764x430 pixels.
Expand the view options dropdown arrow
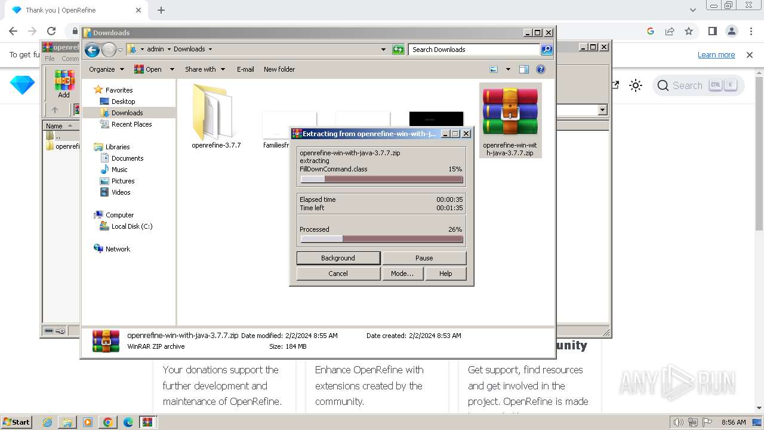tap(508, 69)
